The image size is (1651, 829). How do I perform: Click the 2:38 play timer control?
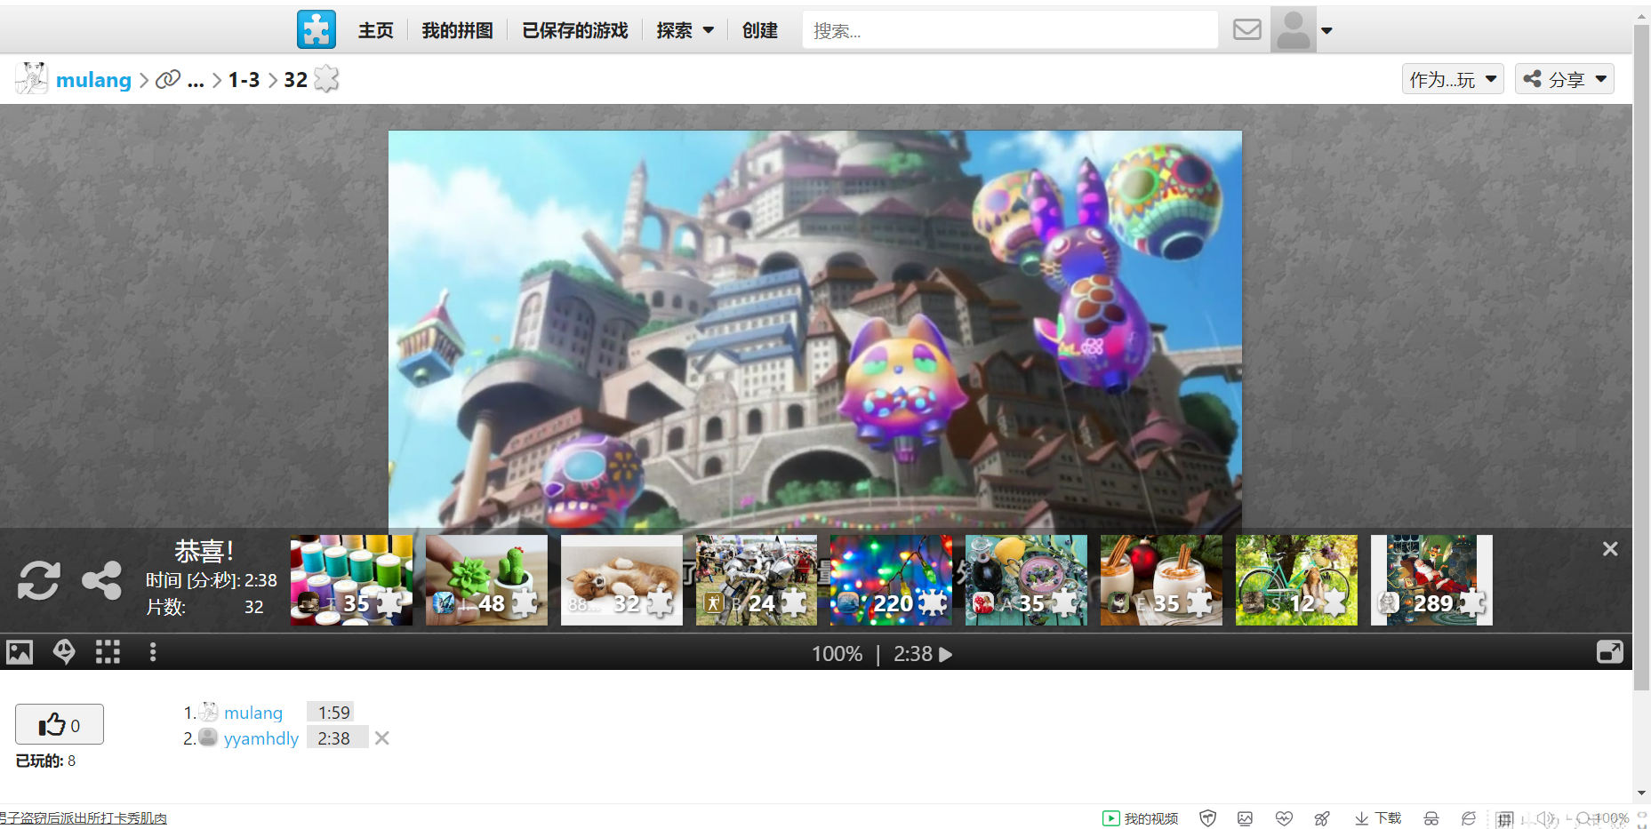pyautogui.click(x=922, y=654)
